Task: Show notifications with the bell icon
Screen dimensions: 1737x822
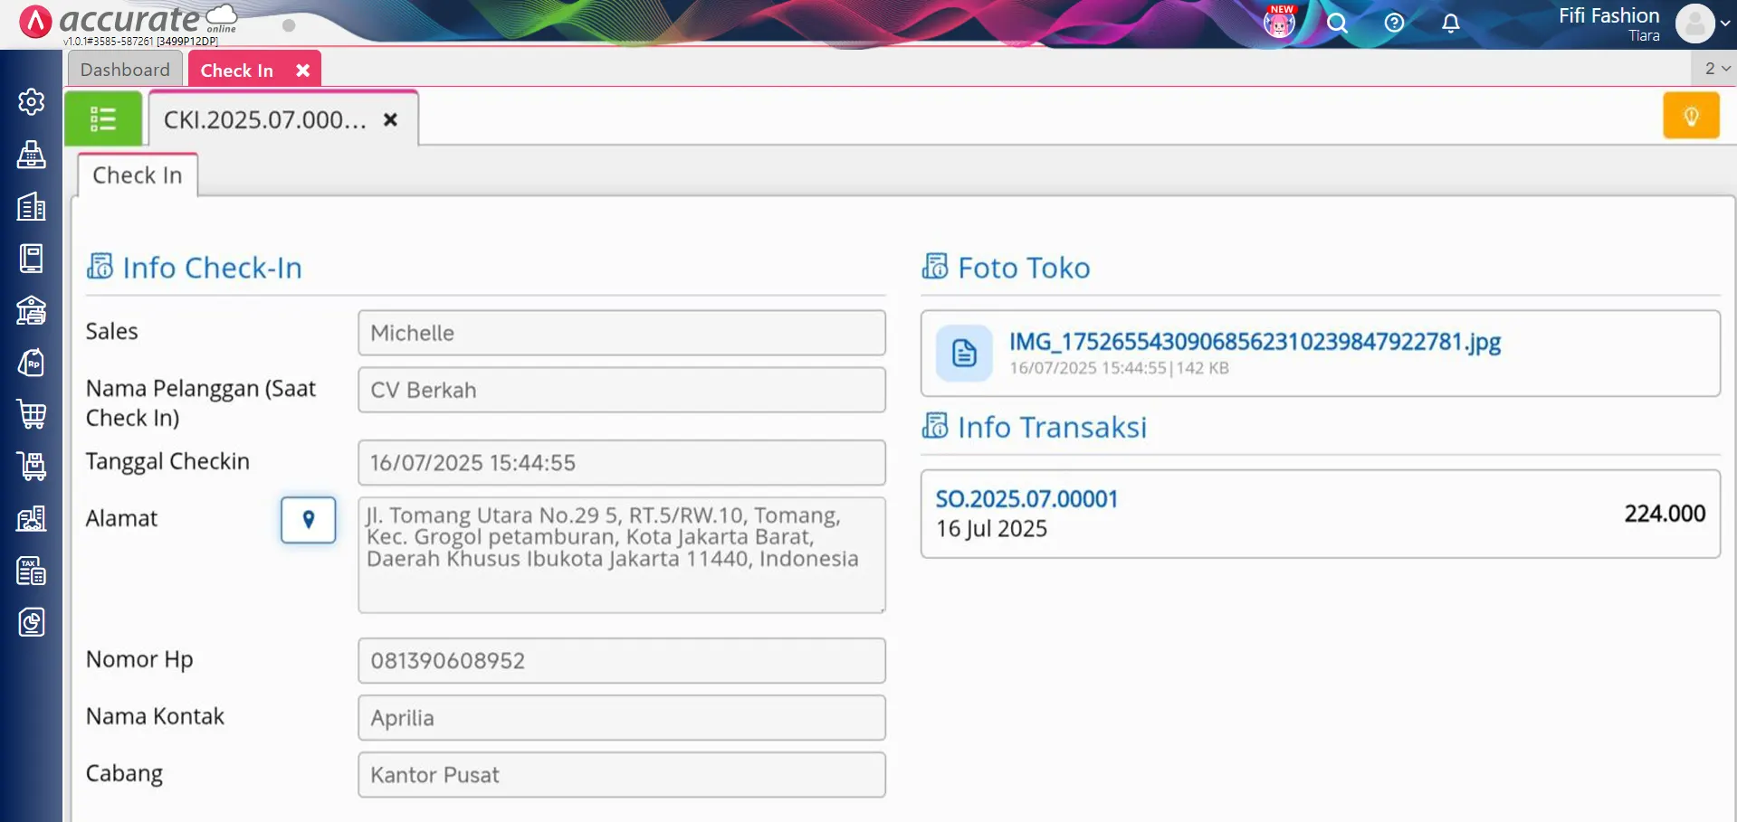Action: [x=1451, y=24]
